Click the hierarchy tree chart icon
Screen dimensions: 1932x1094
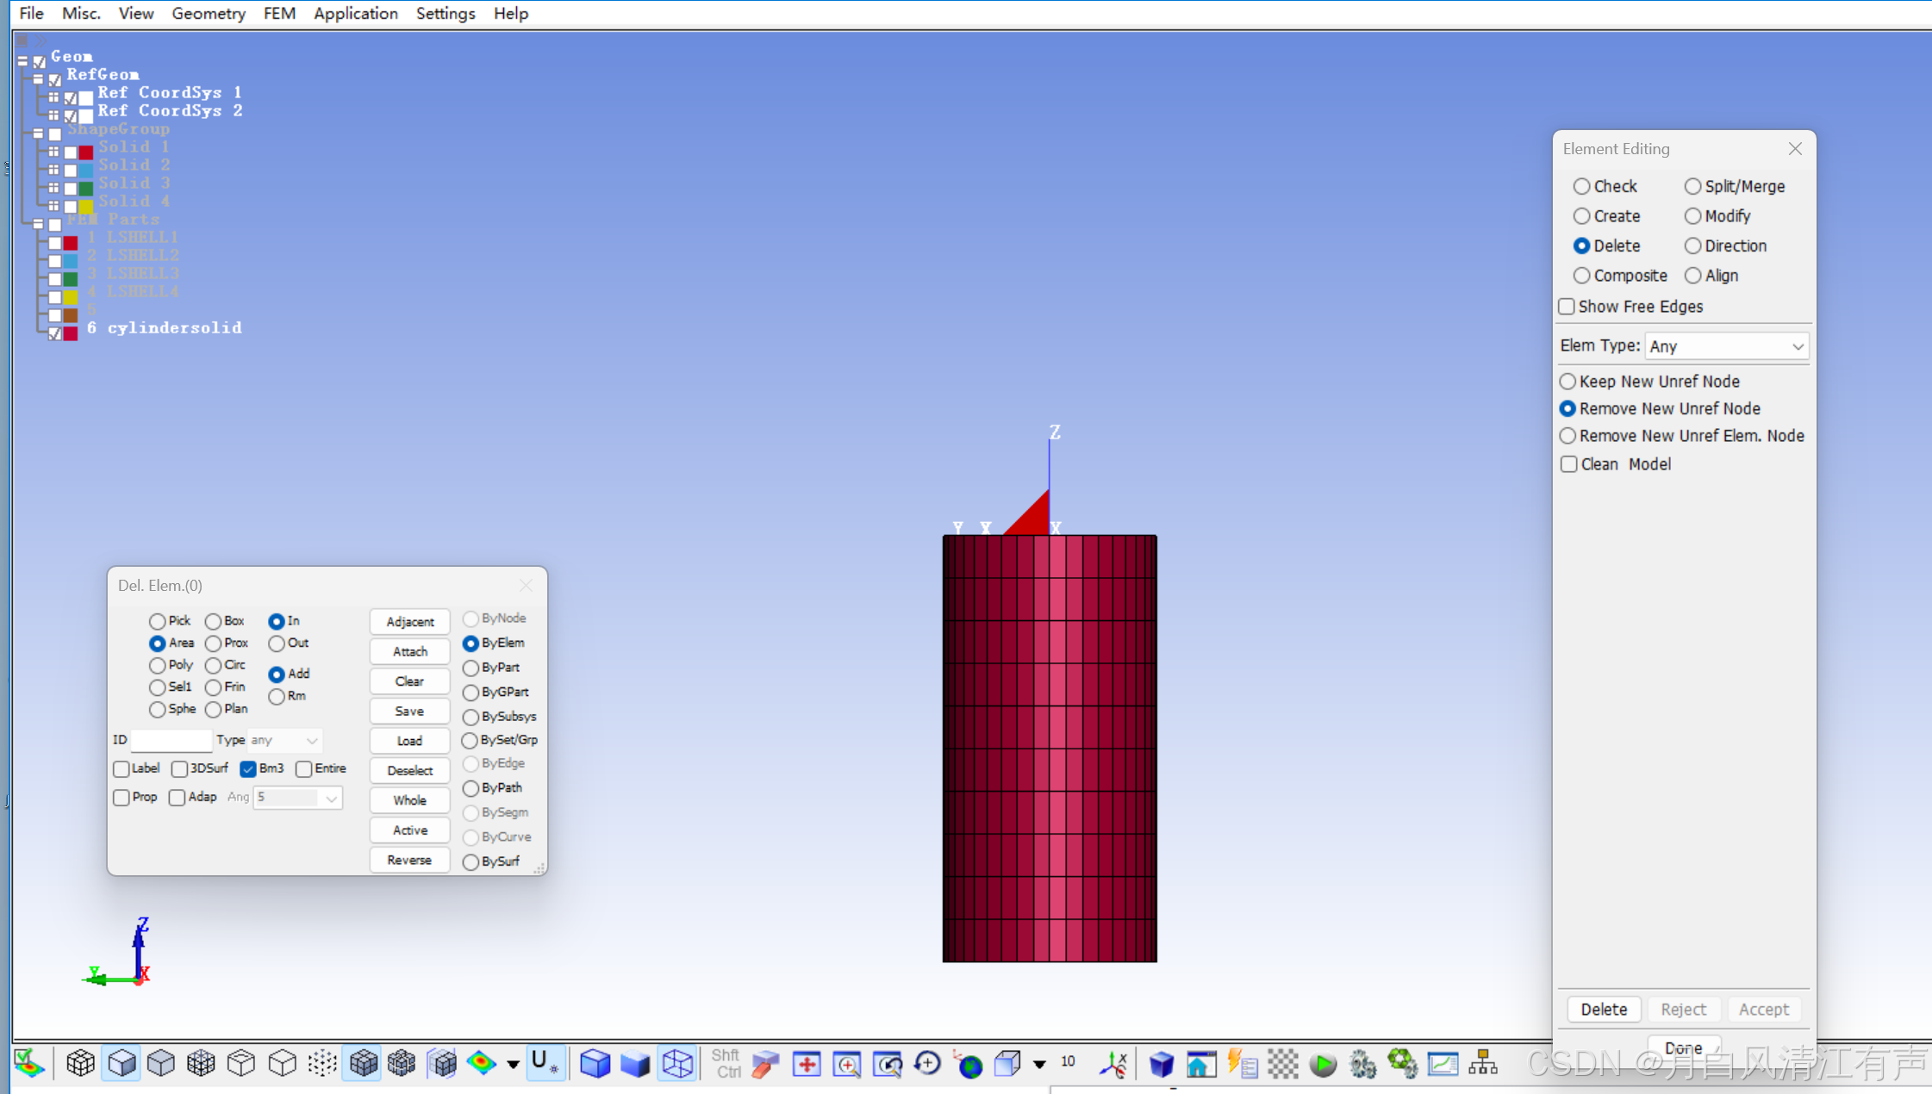1482,1064
